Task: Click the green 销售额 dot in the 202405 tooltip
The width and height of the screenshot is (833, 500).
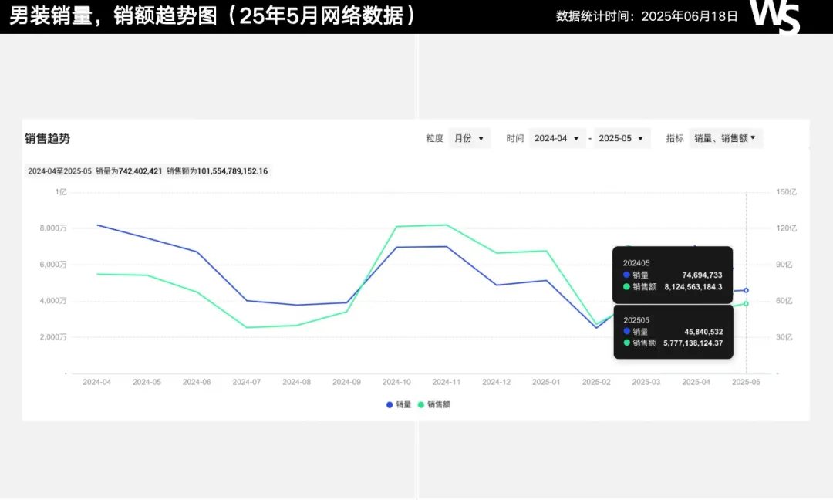Action: pos(626,286)
